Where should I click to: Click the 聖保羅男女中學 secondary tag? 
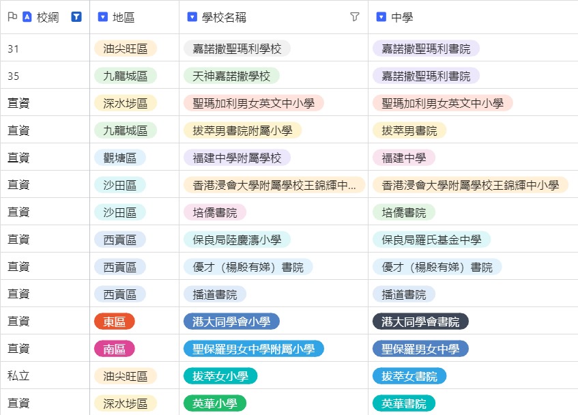pos(420,349)
